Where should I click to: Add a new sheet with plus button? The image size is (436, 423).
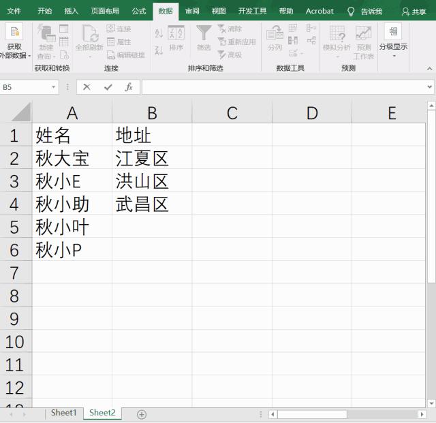pos(142,414)
